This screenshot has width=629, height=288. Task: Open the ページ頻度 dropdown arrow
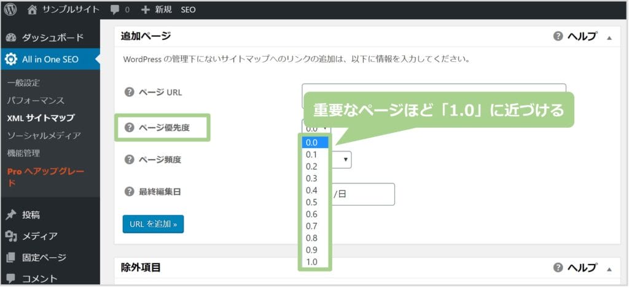[345, 160]
